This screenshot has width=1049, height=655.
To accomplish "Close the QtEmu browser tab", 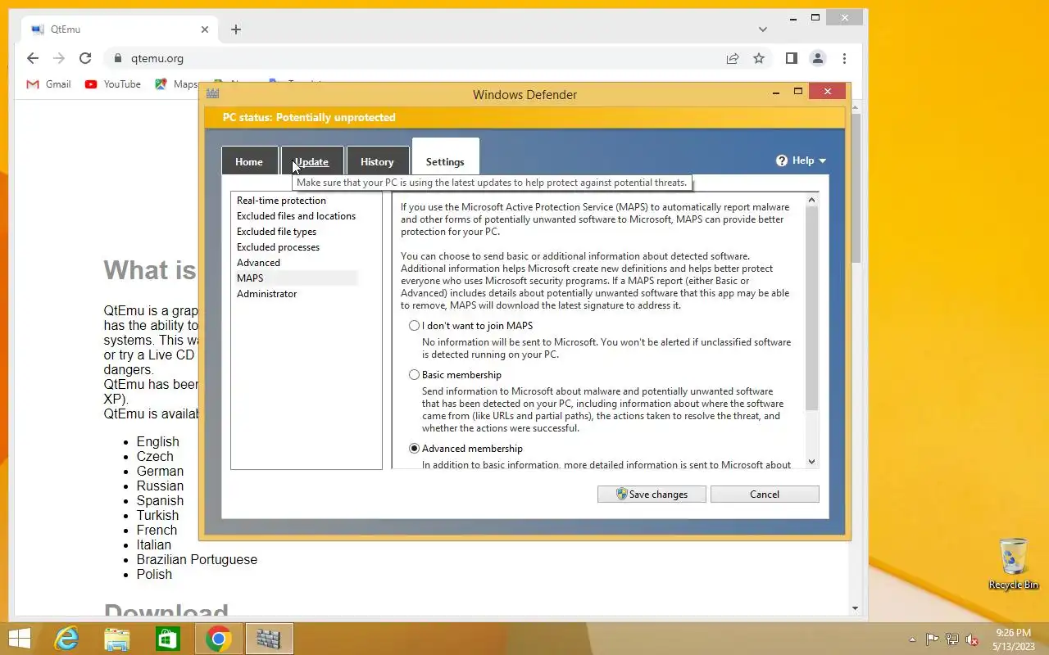I will coord(205,29).
